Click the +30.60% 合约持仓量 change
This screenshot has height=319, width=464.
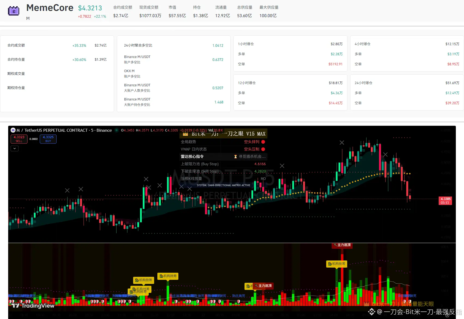tap(79, 60)
